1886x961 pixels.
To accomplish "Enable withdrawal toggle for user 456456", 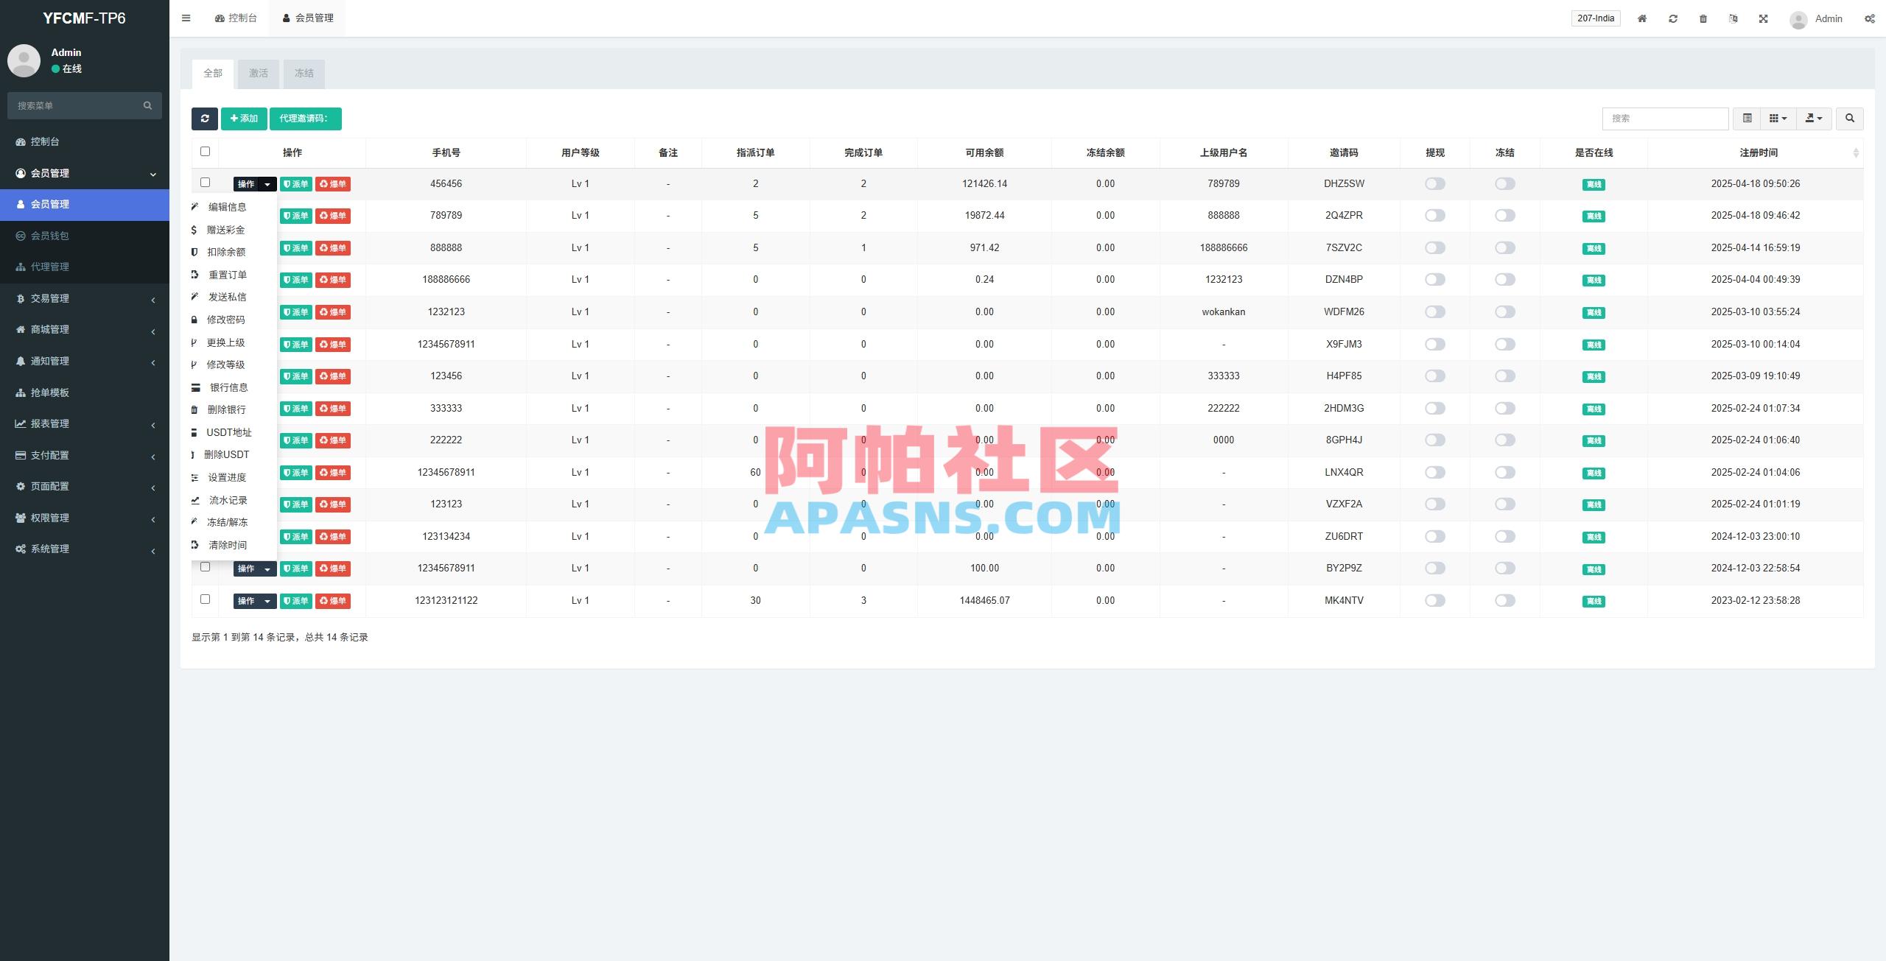I will click(x=1434, y=184).
